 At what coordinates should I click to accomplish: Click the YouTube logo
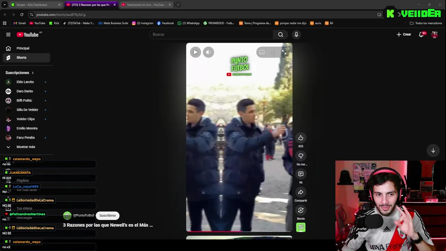click(x=28, y=35)
